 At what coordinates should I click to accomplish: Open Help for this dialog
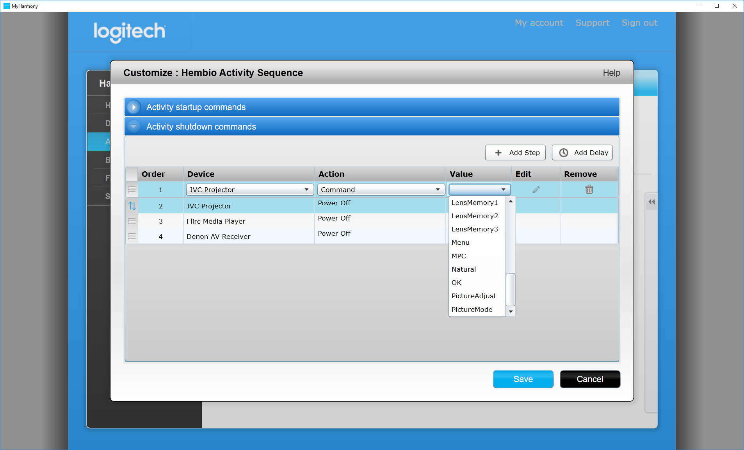611,73
